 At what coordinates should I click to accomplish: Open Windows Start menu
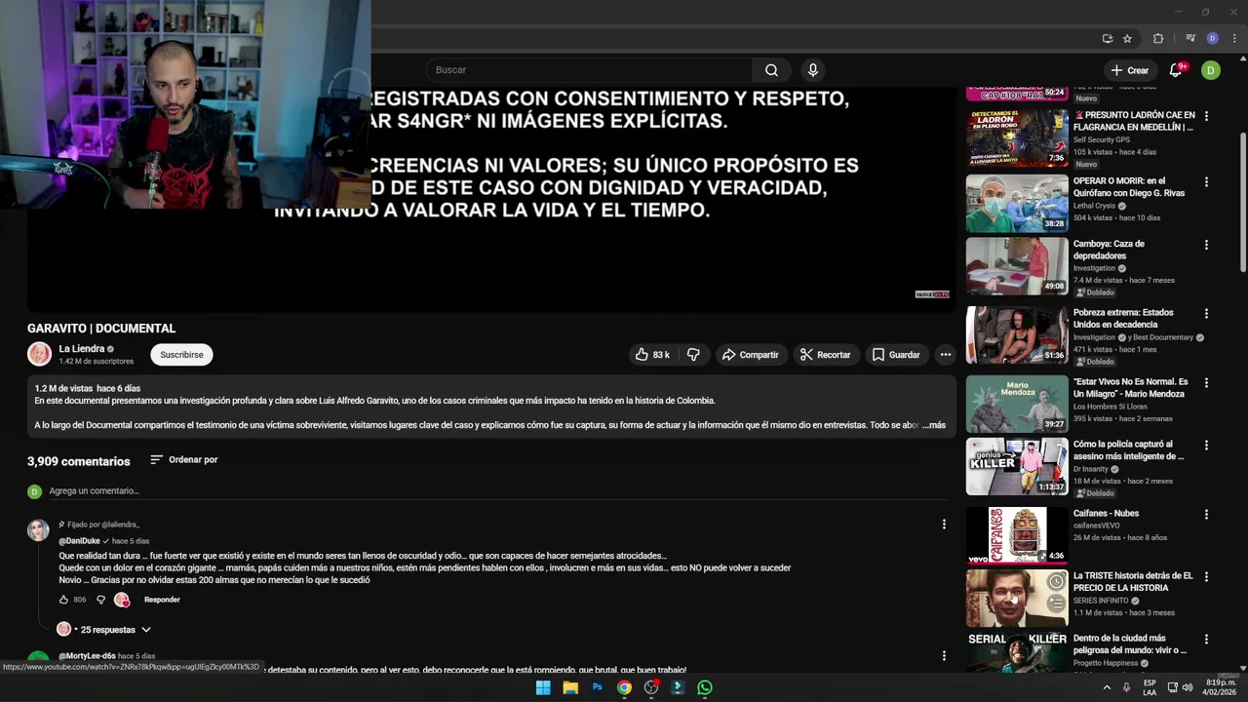point(543,687)
